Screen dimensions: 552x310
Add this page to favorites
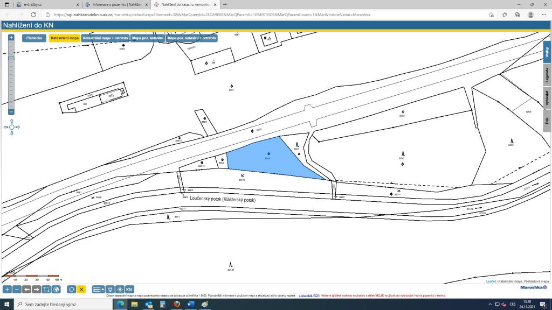coord(491,15)
